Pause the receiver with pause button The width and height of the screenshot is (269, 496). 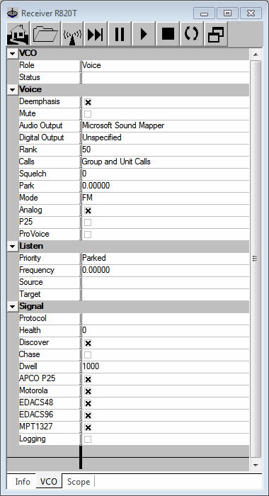click(120, 34)
